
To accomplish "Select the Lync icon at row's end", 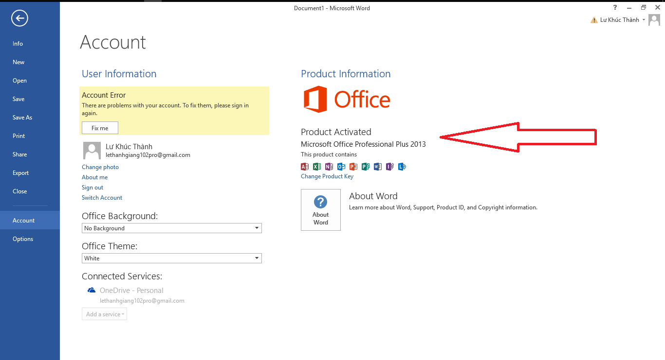I will pyautogui.click(x=402, y=167).
